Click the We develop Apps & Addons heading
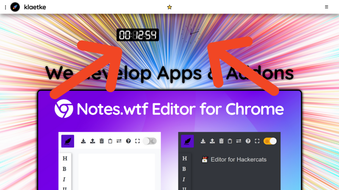 point(169,73)
